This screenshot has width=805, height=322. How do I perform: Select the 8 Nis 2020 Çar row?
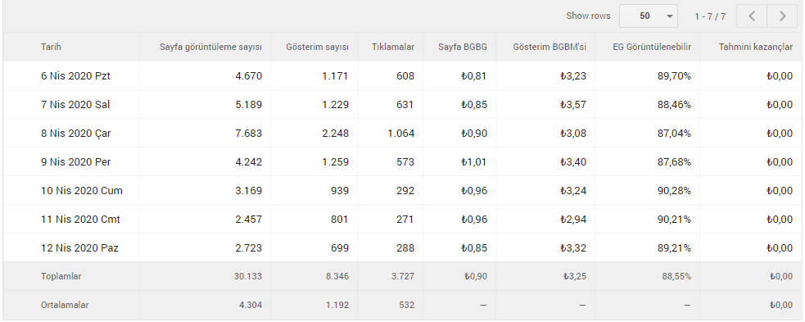(402, 134)
